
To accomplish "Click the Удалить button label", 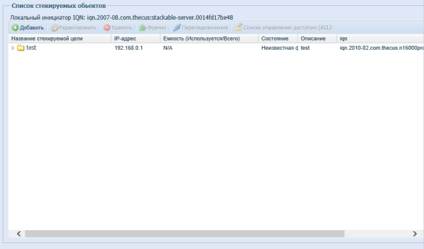I will coord(122,28).
